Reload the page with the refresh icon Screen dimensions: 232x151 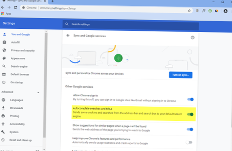coord(16,7)
